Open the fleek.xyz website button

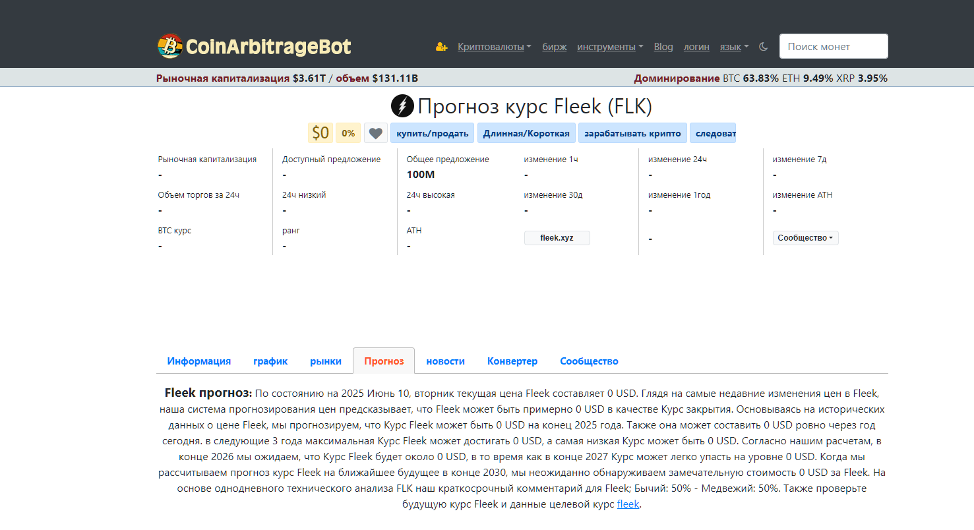pyautogui.click(x=557, y=238)
